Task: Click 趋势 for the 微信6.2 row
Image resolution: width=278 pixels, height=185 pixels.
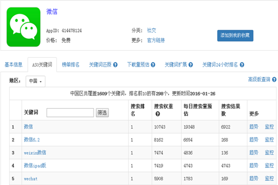Action: (x=254, y=140)
